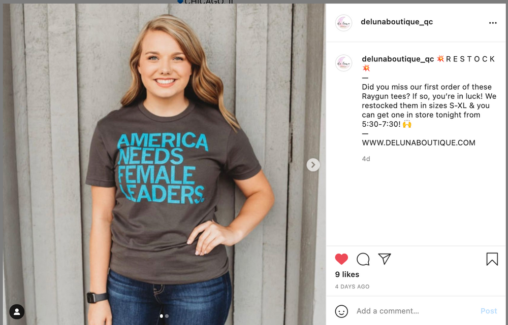Click the comment speech bubble icon
508x325 pixels.
click(363, 259)
